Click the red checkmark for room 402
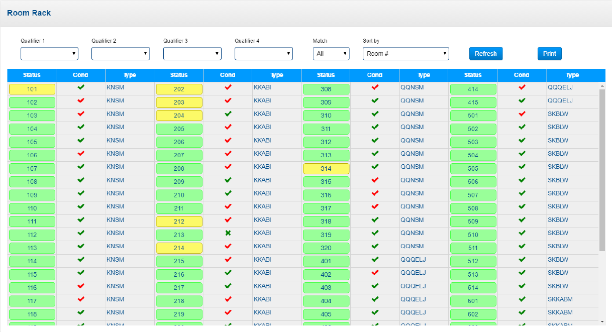Screen dimensions: 612x332 (x=375, y=273)
